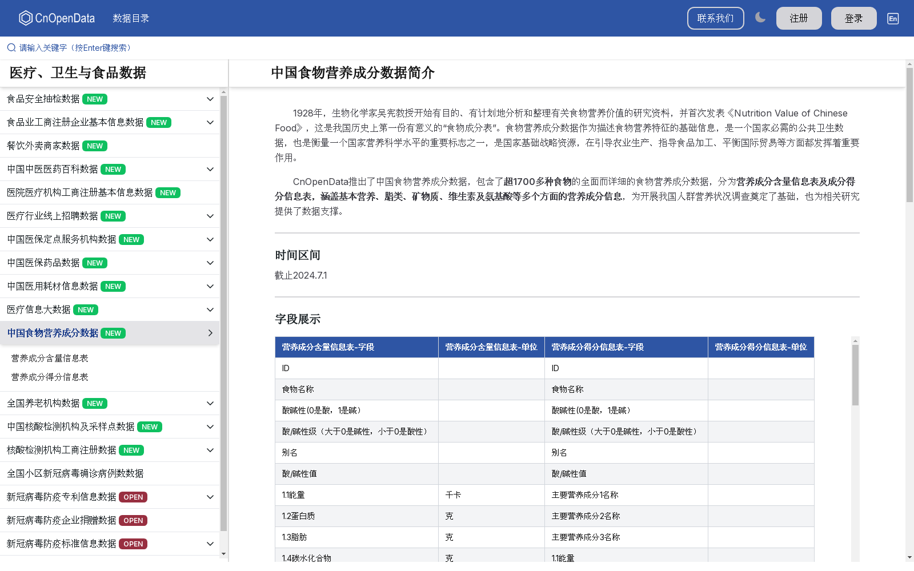
Task: Open the 医疗行业线上招聘数据 dropdown
Action: coord(210,216)
